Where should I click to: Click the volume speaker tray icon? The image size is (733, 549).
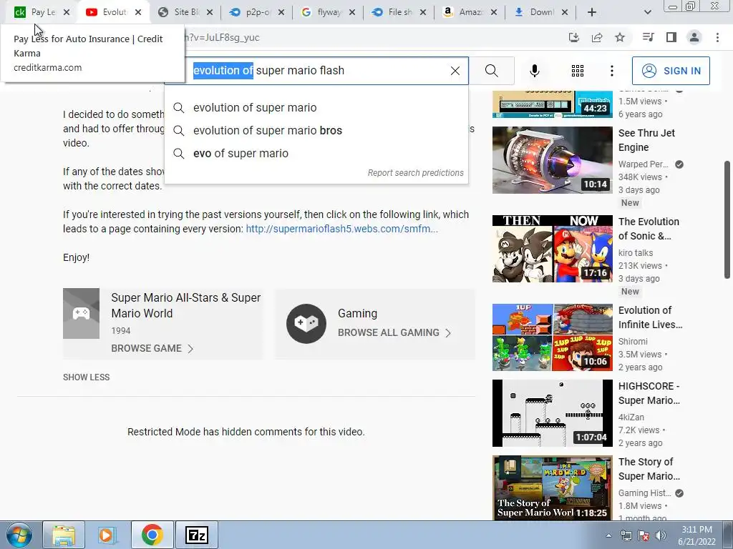[x=661, y=535]
